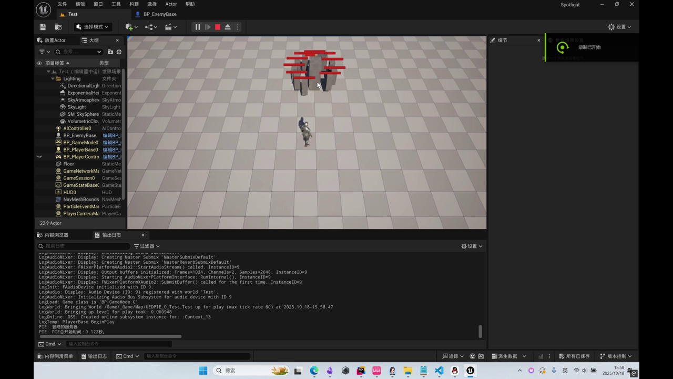Open the 过滤器 dropdown in output log
Image resolution: width=673 pixels, height=379 pixels.
pos(147,246)
